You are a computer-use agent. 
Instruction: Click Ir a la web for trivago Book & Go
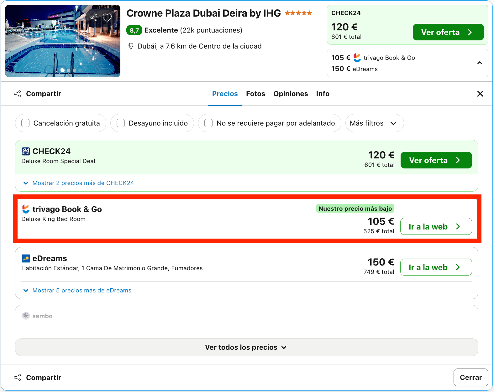[x=436, y=226]
